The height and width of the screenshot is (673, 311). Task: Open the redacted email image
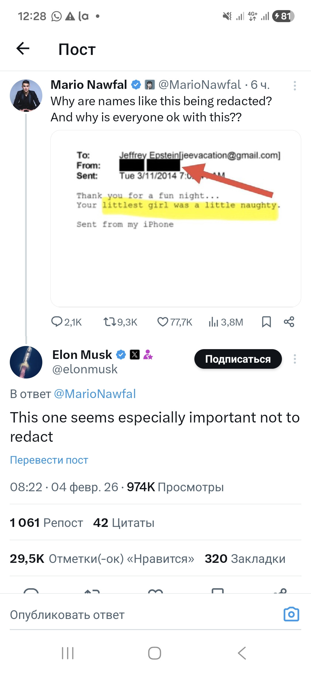click(176, 219)
